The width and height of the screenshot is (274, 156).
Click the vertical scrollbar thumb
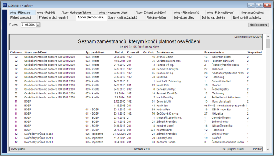(268, 43)
